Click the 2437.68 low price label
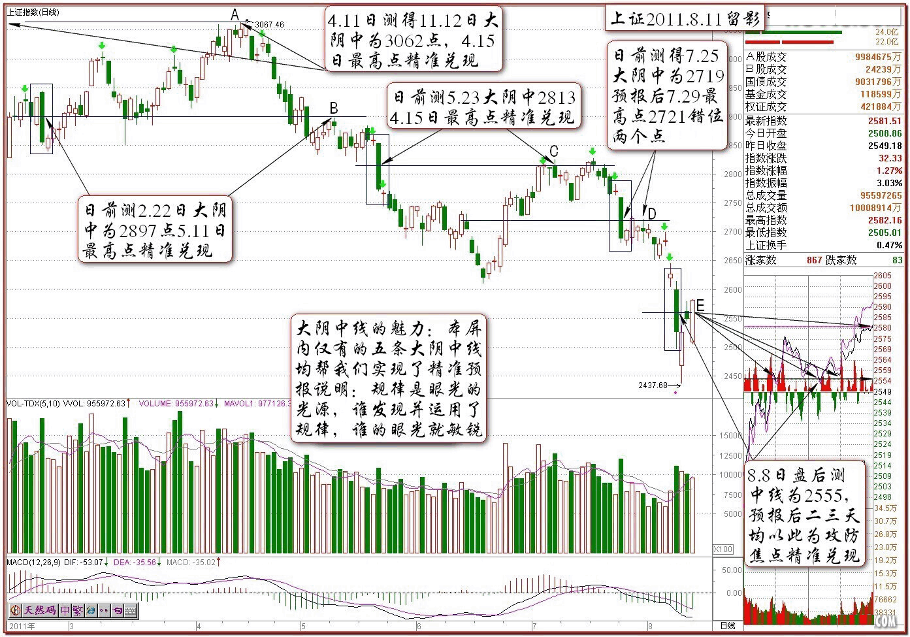 click(x=653, y=385)
